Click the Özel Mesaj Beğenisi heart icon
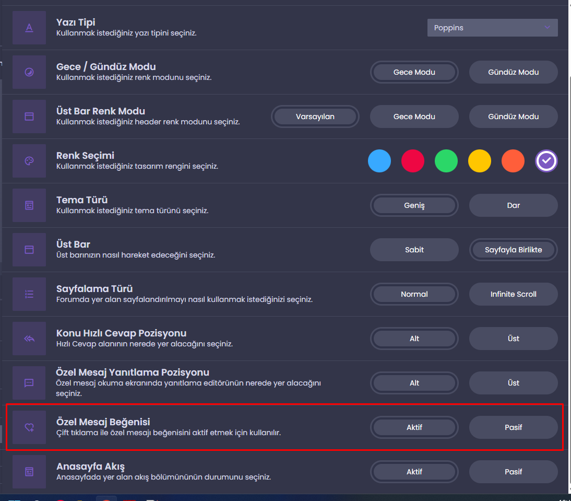The width and height of the screenshot is (571, 501). [x=29, y=427]
